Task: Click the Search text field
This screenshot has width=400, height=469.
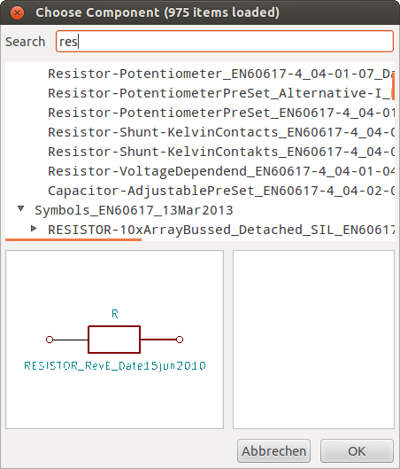Action: pyautogui.click(x=225, y=42)
